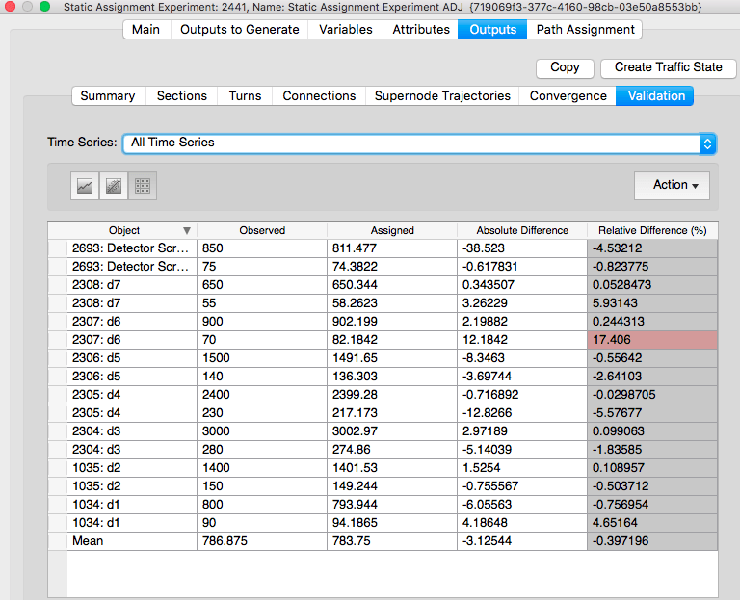Switch to the table grid view

click(143, 186)
